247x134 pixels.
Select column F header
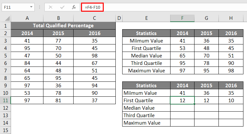182,18
